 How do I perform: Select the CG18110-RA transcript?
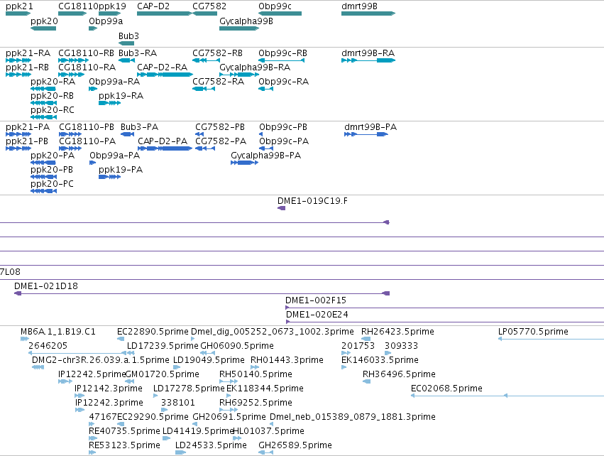(71, 75)
